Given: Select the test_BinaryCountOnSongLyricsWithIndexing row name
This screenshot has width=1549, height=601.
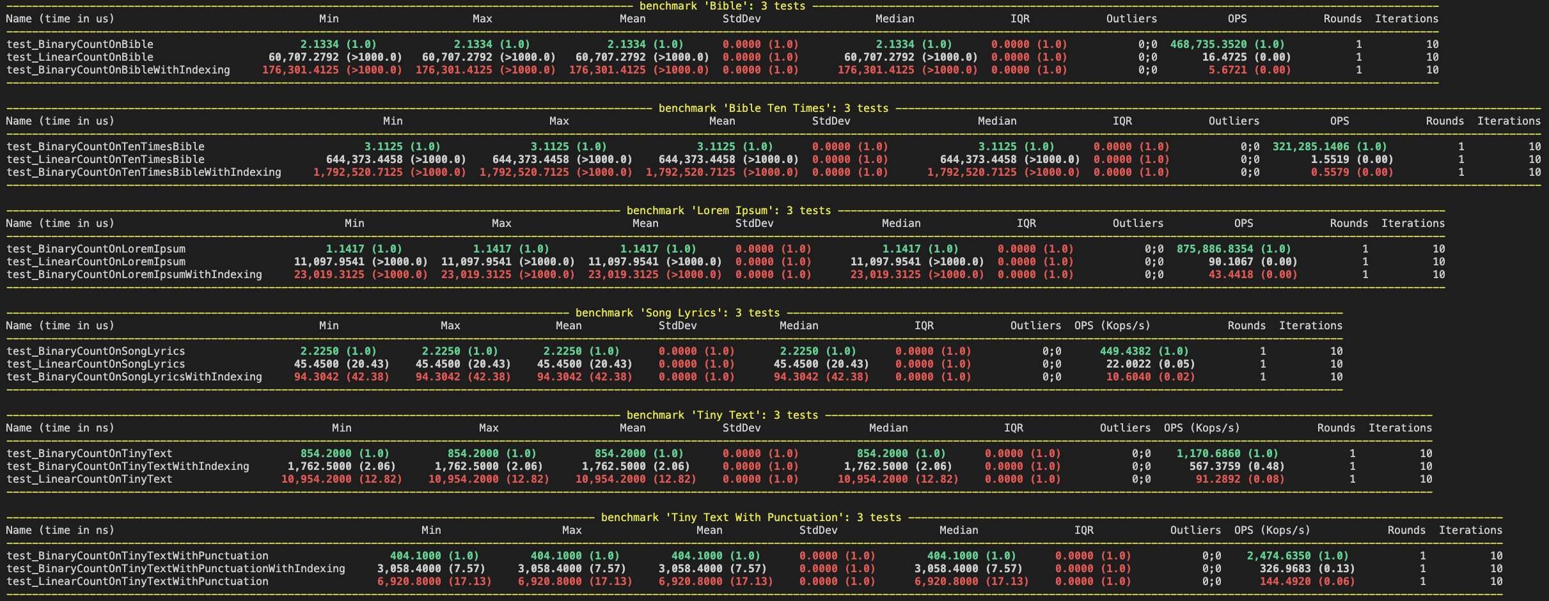Looking at the screenshot, I should tap(134, 377).
